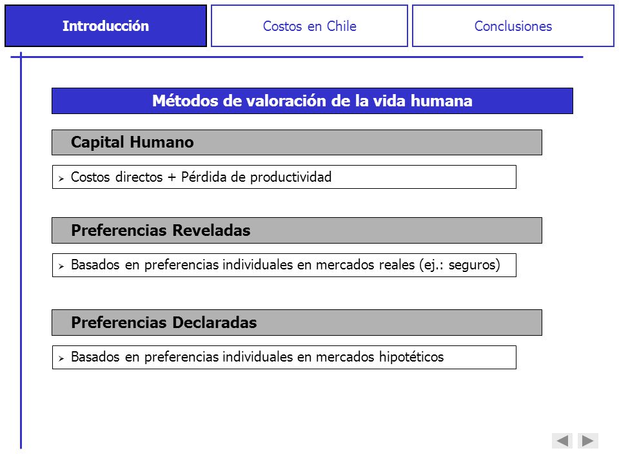This screenshot has height=464, width=619.
Task: Click the word Humano in first heading
Action: click(x=162, y=142)
